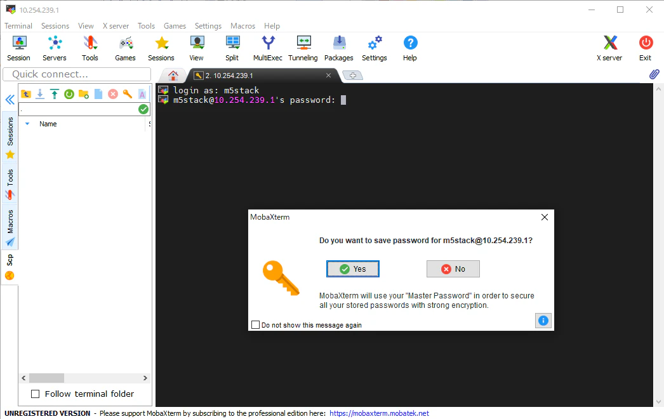Click the blue info icon in dialog

click(543, 321)
